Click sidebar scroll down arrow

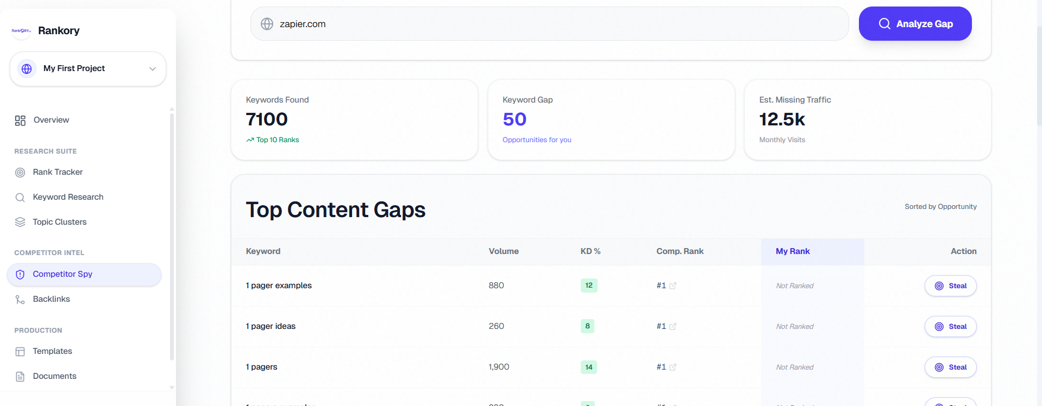(x=172, y=388)
